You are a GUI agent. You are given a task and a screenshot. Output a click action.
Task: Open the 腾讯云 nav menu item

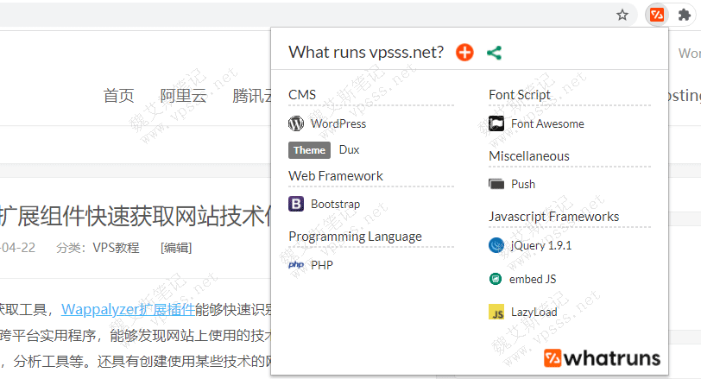tap(252, 96)
